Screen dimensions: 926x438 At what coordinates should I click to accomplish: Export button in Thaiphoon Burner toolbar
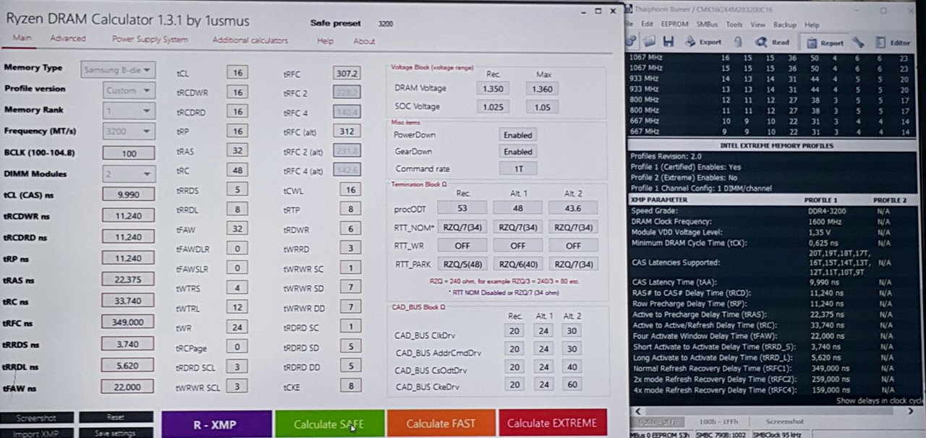point(702,42)
